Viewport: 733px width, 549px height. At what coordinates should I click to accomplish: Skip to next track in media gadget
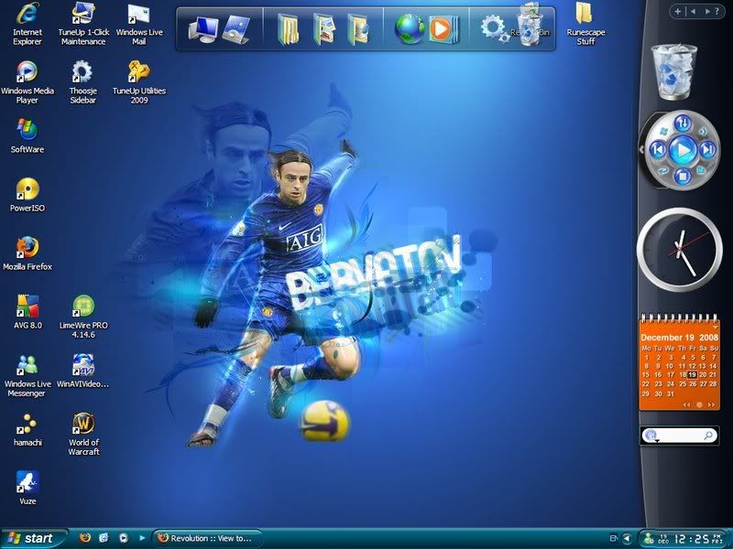(707, 150)
